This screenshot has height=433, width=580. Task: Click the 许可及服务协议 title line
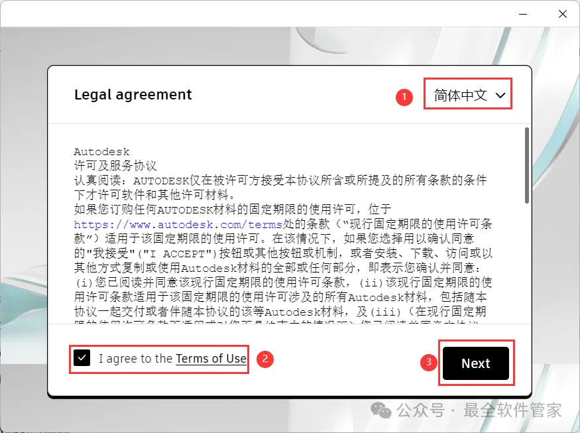(x=115, y=165)
